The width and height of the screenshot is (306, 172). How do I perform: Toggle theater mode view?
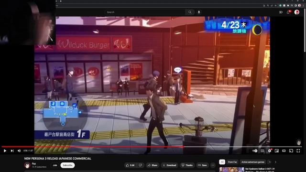284,151
